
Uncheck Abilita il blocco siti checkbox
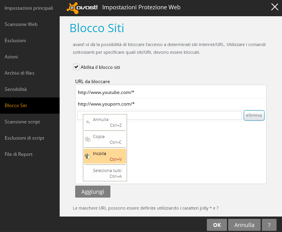coord(76,67)
